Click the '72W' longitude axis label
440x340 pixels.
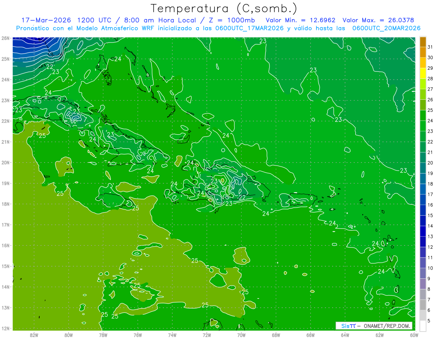pos(207,335)
